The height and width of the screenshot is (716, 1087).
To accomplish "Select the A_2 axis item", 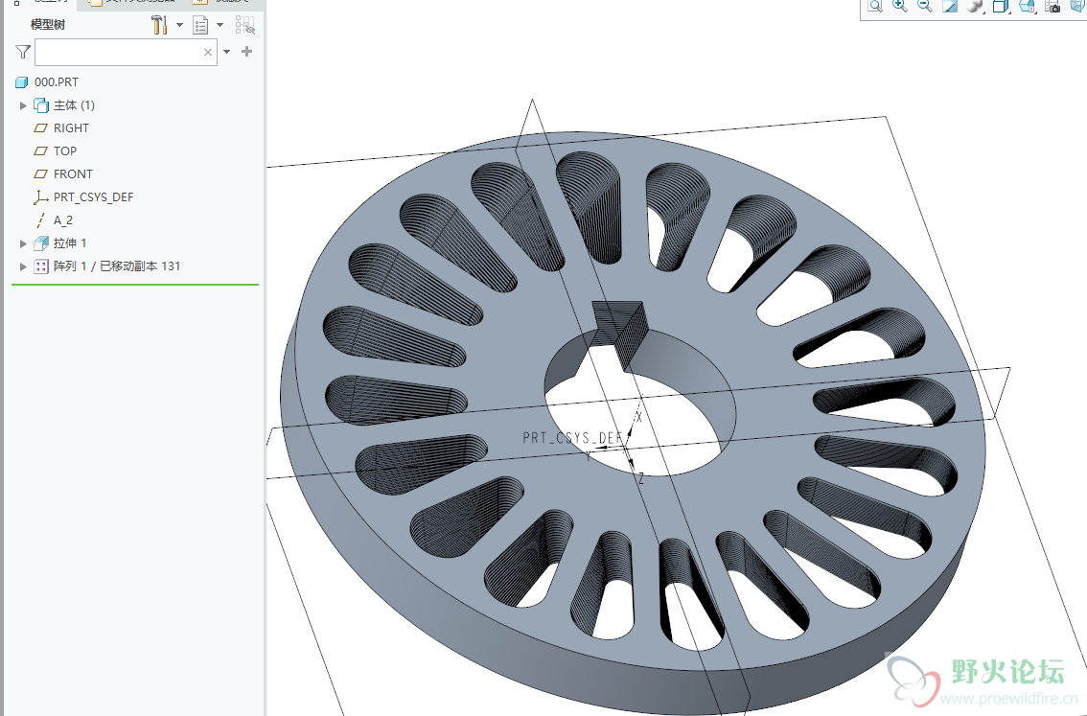I will pos(63,220).
